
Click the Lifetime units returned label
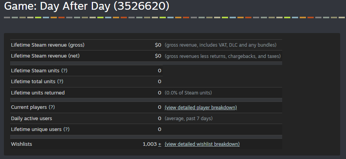[x=38, y=93]
